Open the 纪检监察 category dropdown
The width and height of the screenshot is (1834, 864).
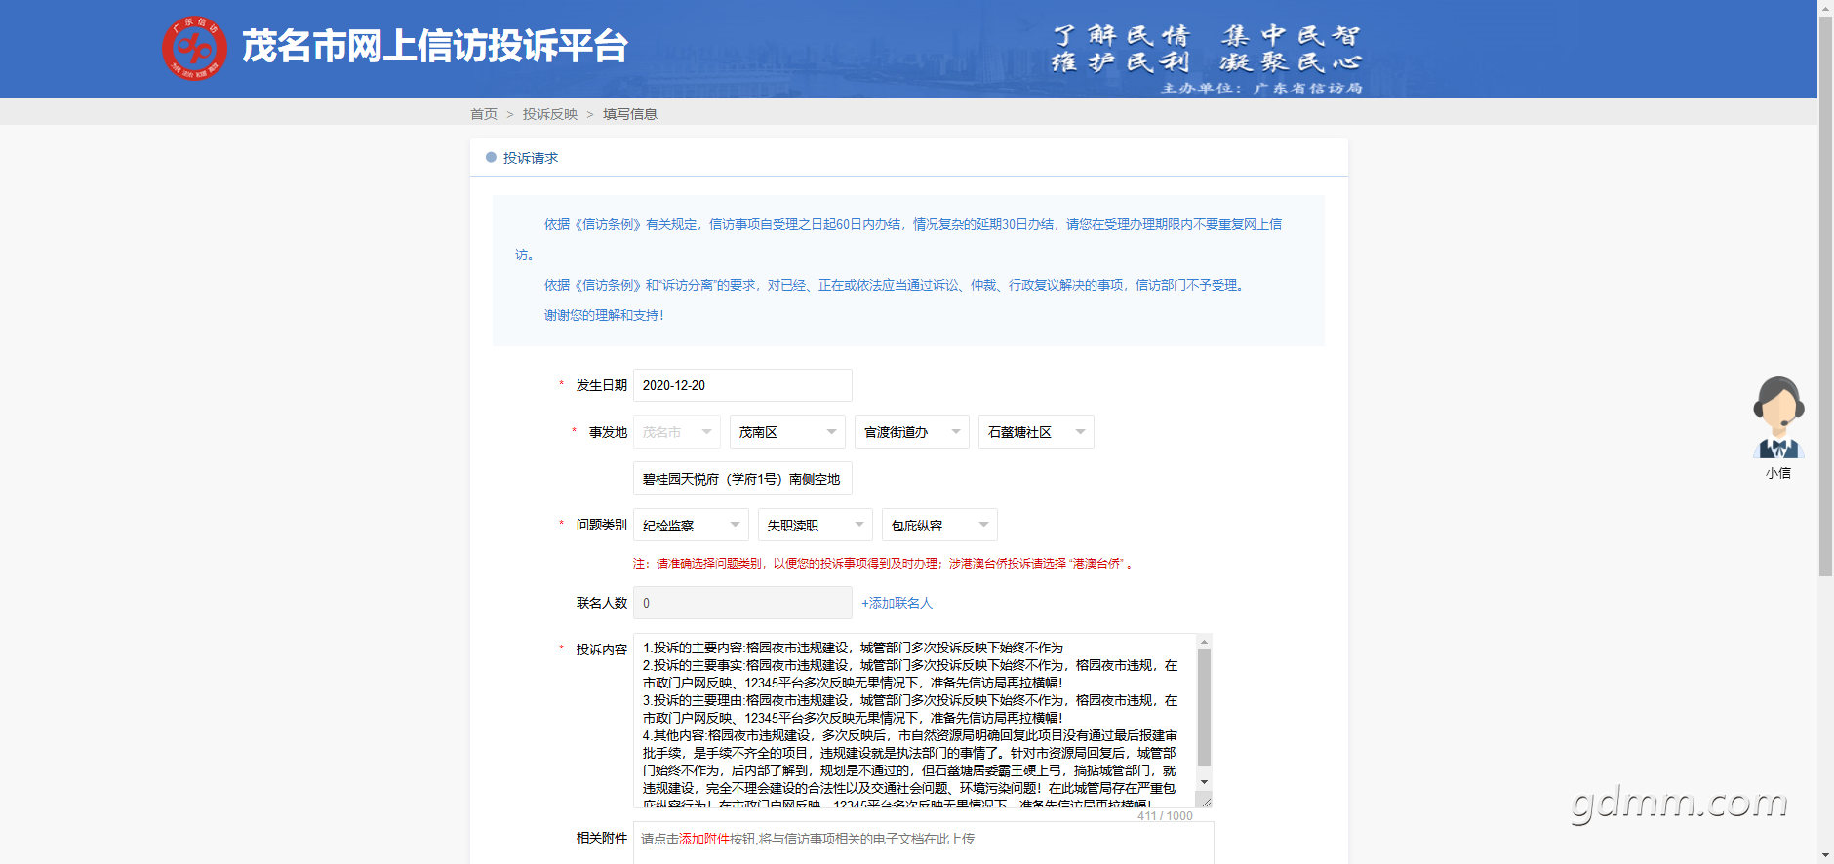[x=691, y=525]
